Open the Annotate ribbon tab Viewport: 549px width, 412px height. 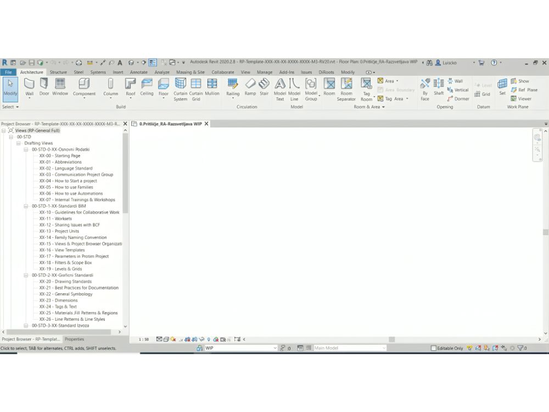click(138, 72)
